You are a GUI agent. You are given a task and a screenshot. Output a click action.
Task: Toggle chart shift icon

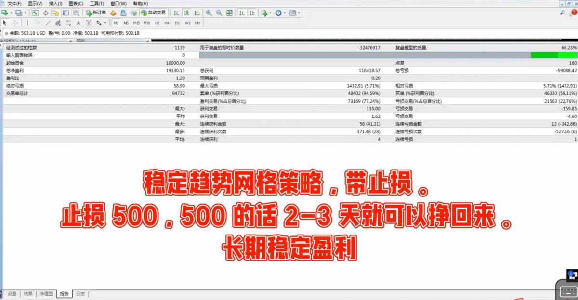point(252,13)
